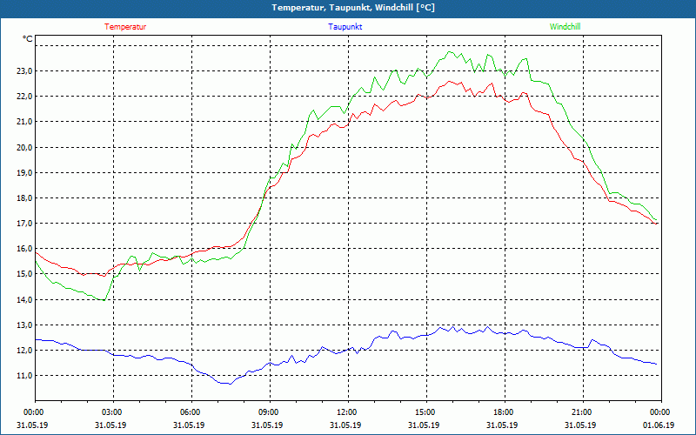Click the 11,0 y-axis value
The height and width of the screenshot is (435, 696).
click(x=24, y=376)
